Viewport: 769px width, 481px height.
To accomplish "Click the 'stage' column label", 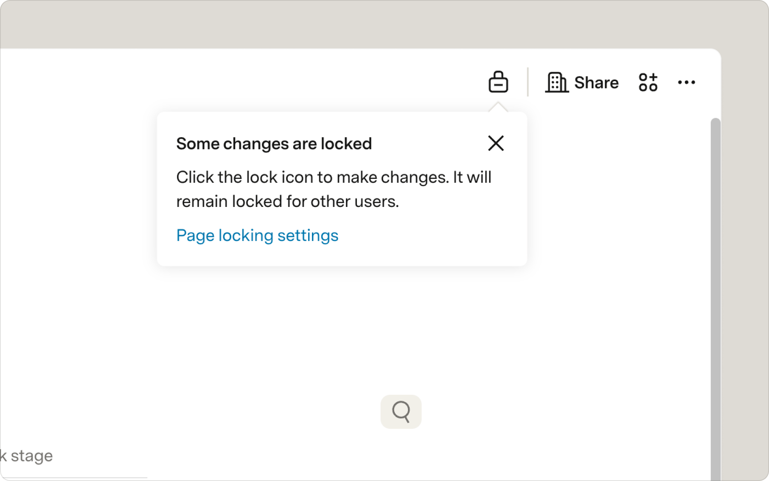I will pos(32,456).
